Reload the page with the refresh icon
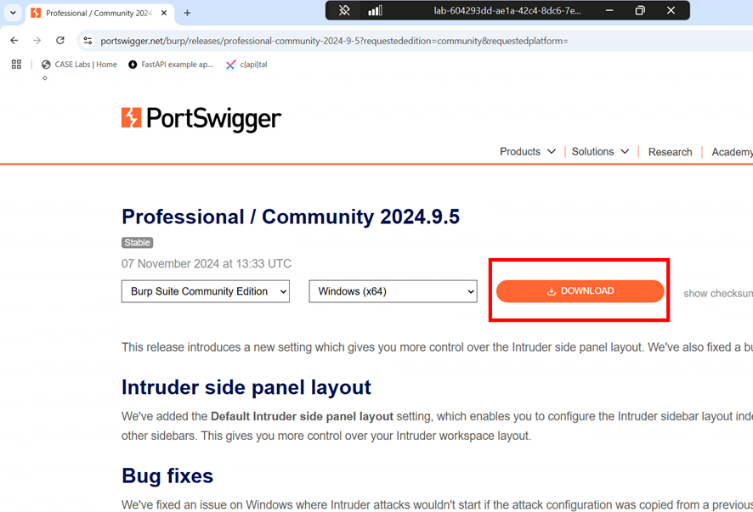The height and width of the screenshot is (512, 753). click(60, 41)
